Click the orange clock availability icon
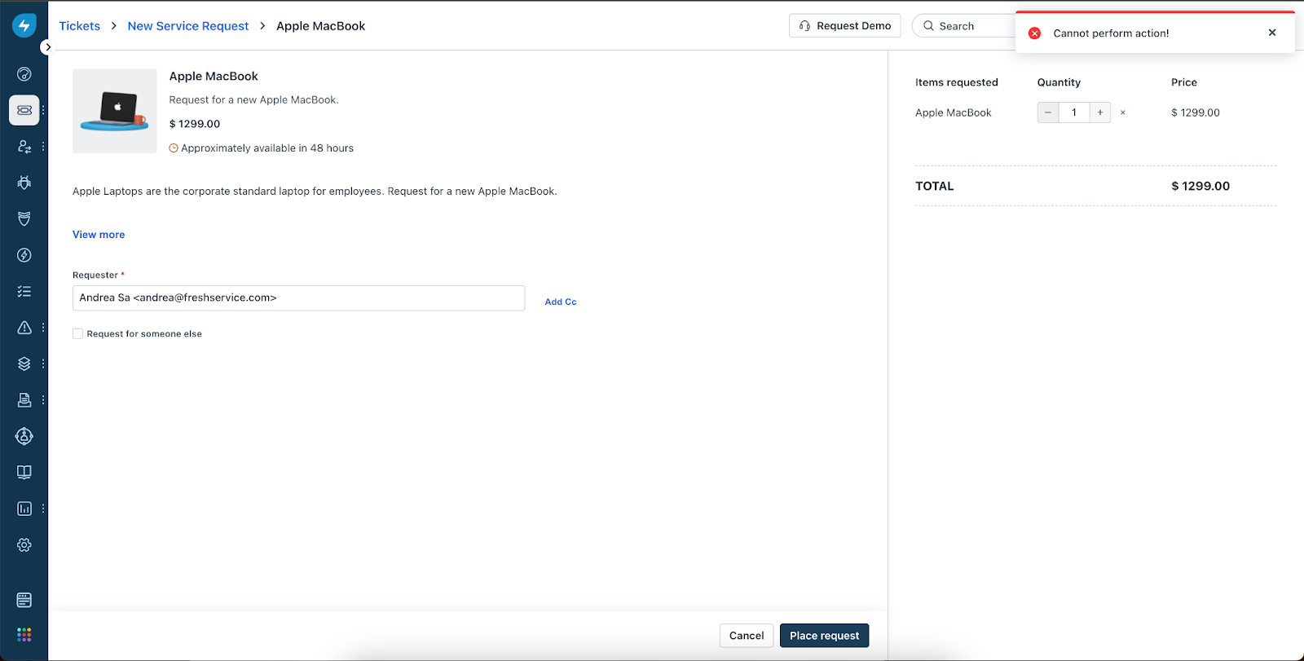Image resolution: width=1304 pixels, height=661 pixels. coord(174,148)
